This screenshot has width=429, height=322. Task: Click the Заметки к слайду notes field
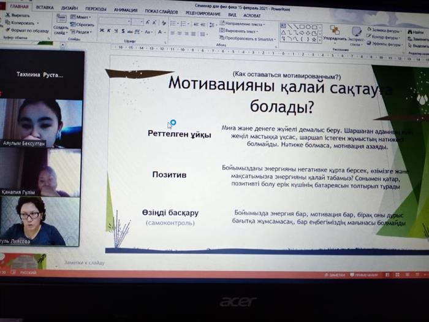click(85, 263)
